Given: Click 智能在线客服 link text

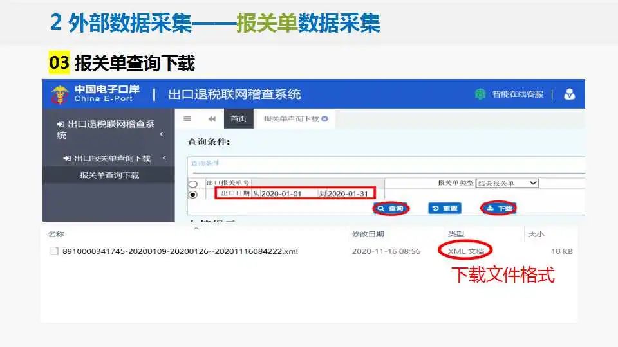Looking at the screenshot, I should point(518,94).
